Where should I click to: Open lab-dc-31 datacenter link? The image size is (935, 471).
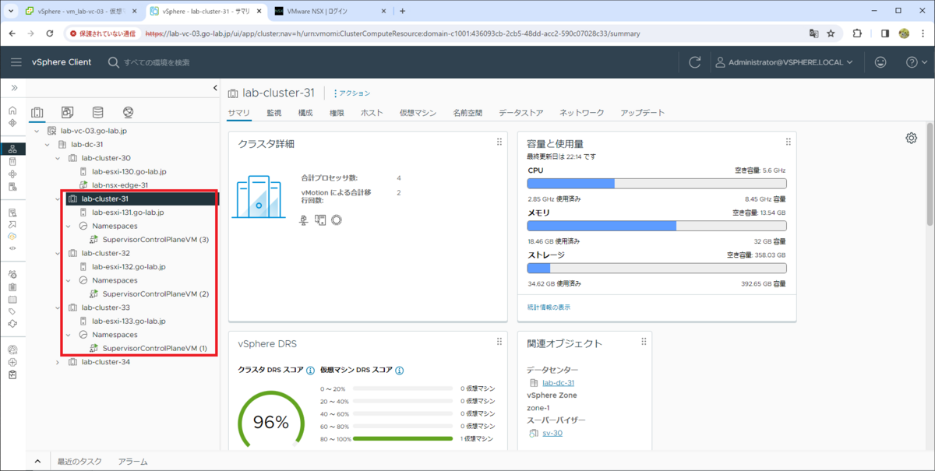point(558,383)
